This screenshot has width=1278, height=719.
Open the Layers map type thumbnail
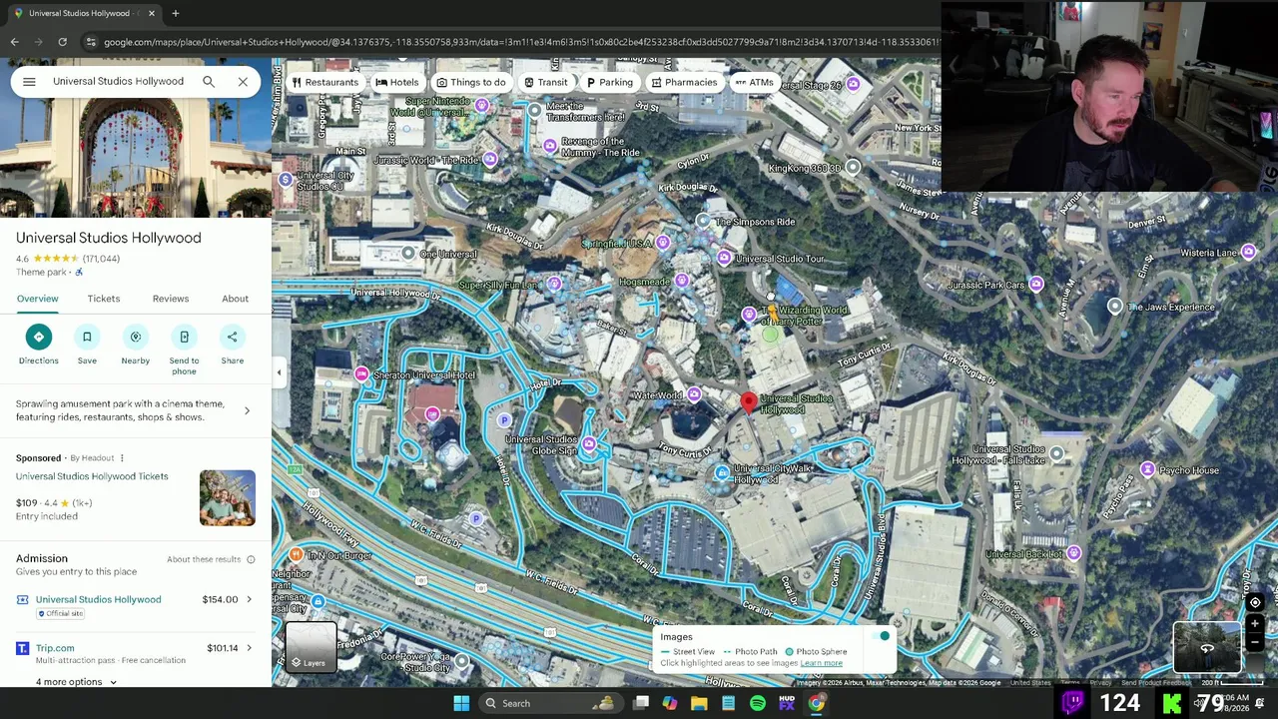click(x=312, y=646)
